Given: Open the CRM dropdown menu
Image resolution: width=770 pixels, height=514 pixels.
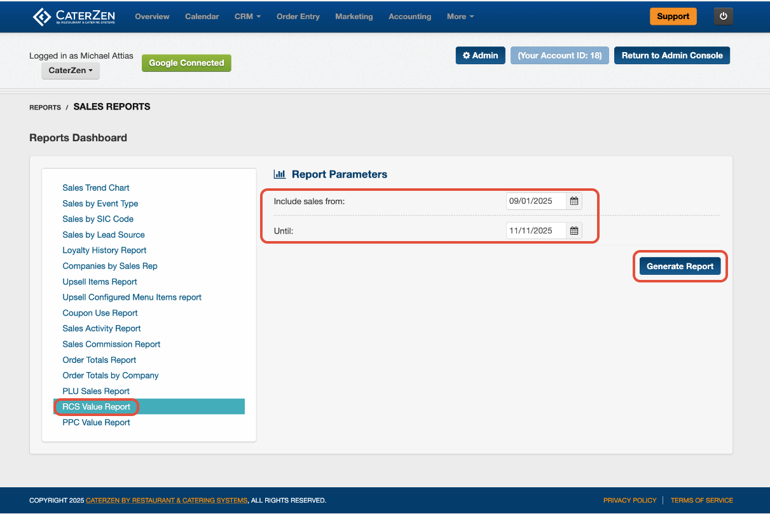Looking at the screenshot, I should [248, 17].
